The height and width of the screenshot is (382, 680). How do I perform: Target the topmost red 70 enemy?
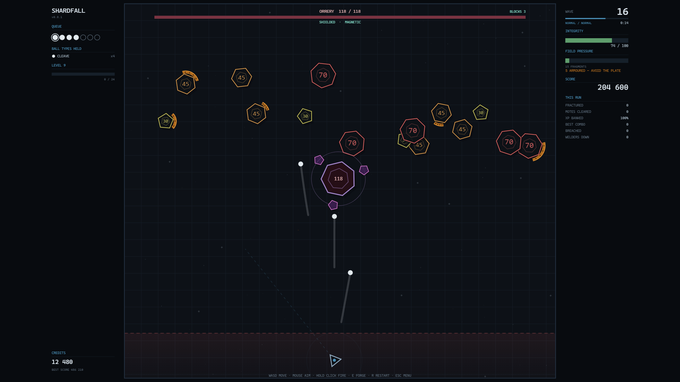click(x=323, y=75)
